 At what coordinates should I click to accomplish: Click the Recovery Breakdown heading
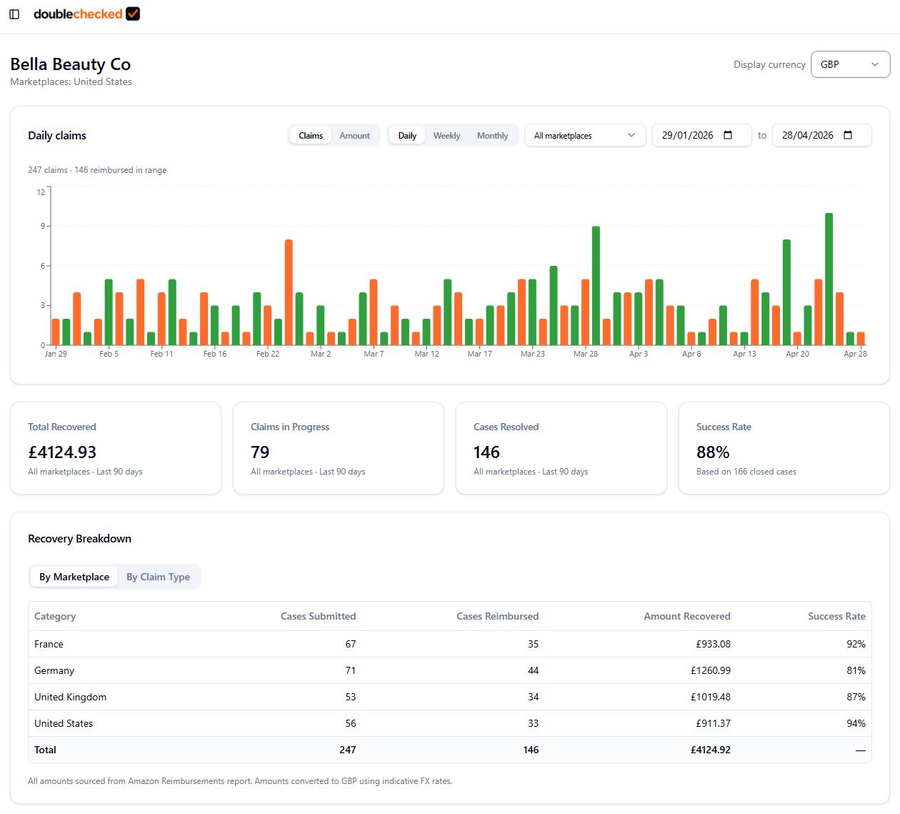[79, 538]
